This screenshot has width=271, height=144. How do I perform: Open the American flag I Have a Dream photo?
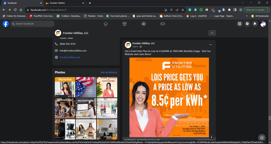coord(86,87)
